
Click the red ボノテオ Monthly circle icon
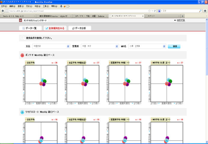[x=22, y=55]
